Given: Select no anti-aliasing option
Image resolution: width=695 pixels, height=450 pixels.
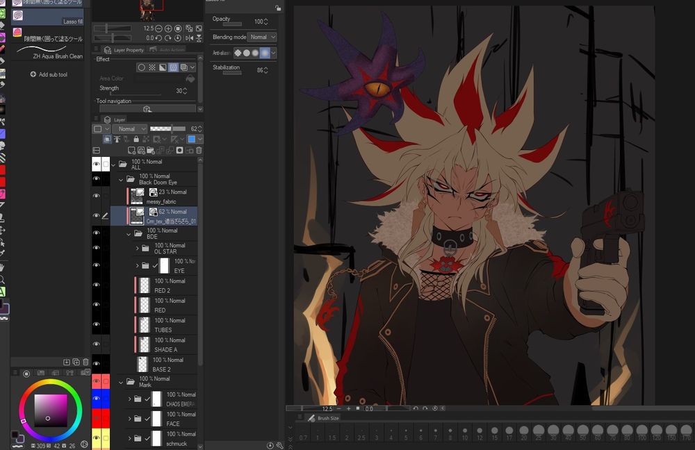Looking at the screenshot, I should [x=238, y=53].
